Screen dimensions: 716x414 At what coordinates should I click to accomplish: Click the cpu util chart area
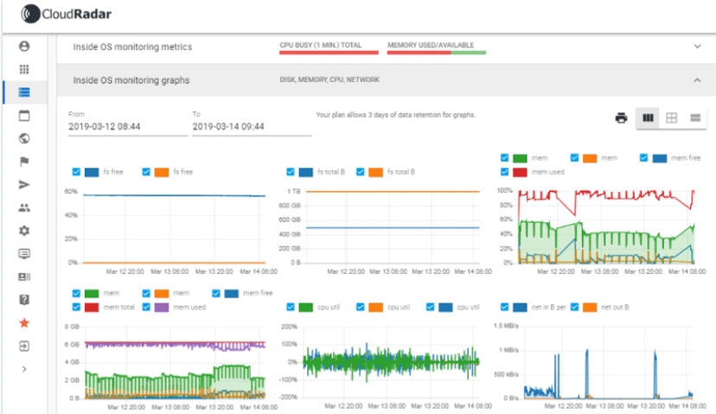(x=392, y=361)
